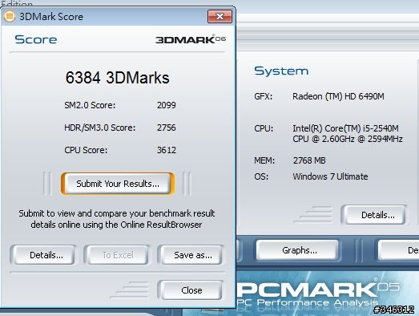Viewport: 419px width, 316px height.
Task: Click HDR/SM3.0 Score value 2756
Action: click(166, 128)
